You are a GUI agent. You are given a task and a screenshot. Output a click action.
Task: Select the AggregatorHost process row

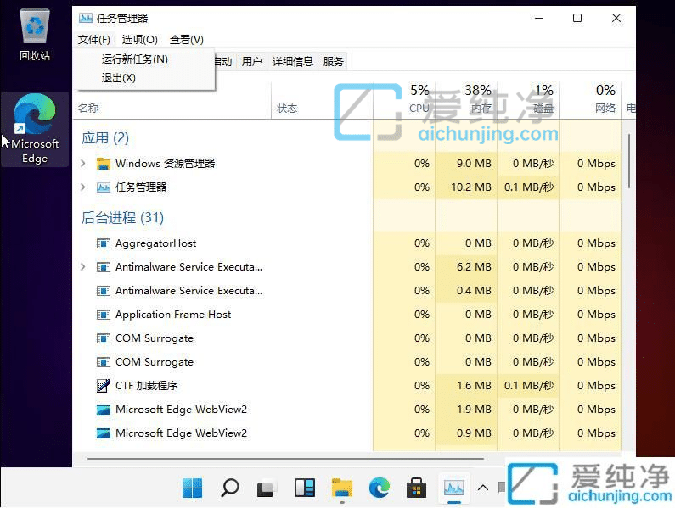[349, 243]
